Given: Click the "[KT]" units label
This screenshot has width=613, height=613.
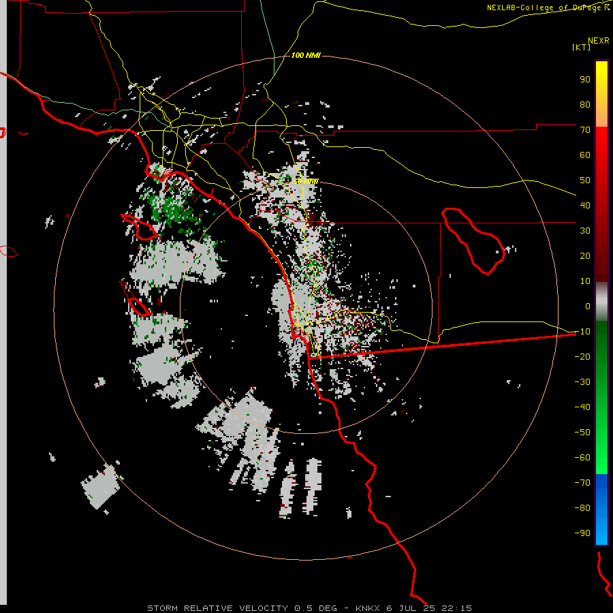Looking at the screenshot, I should [x=582, y=47].
